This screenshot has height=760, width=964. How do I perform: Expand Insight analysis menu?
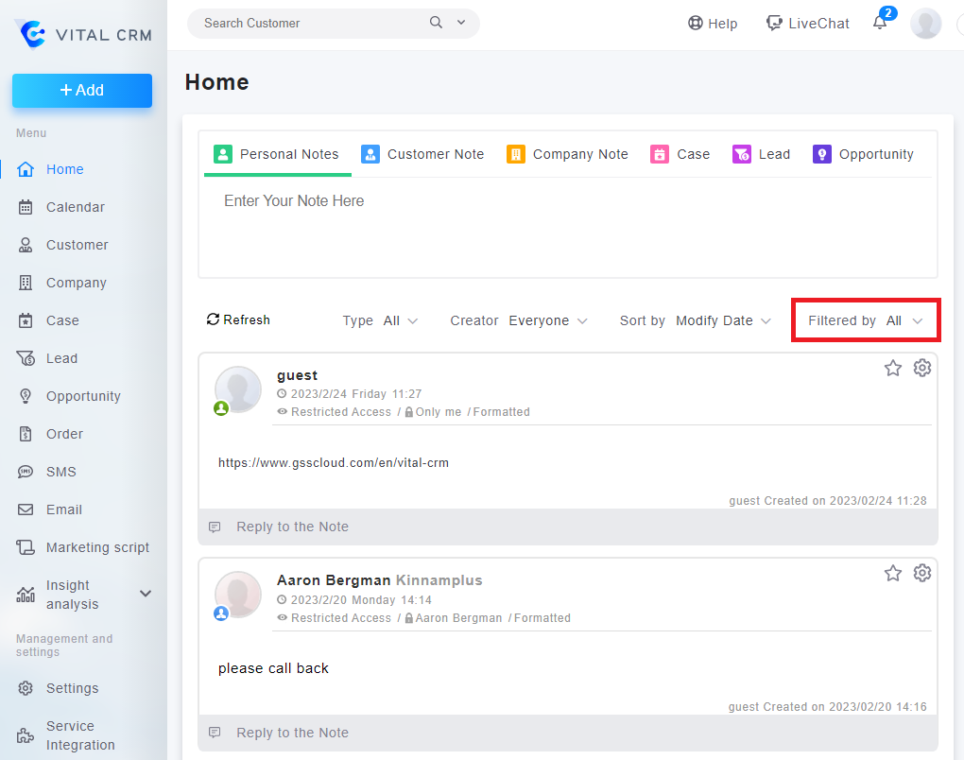146,594
